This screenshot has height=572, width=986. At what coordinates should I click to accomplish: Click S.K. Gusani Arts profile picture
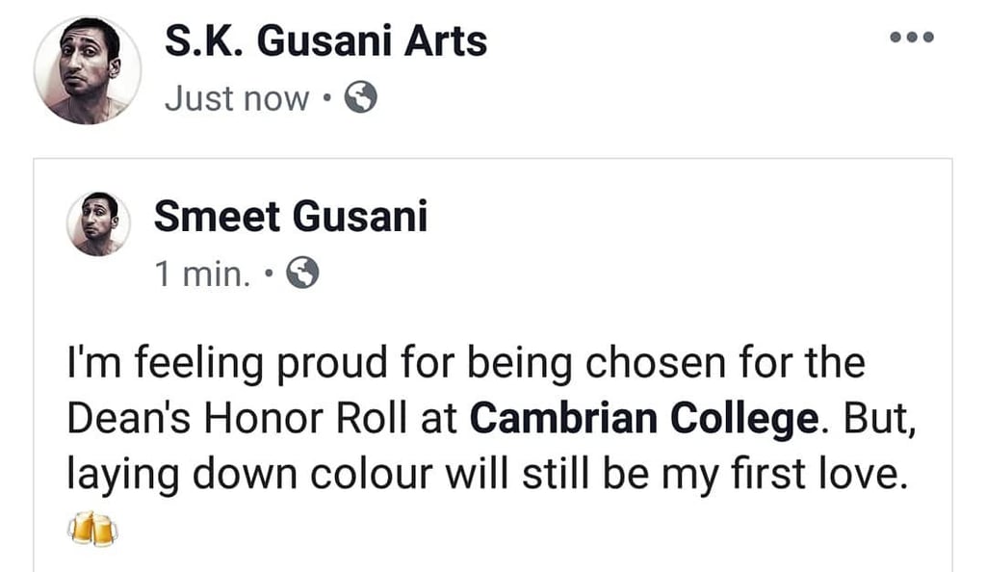pyautogui.click(x=86, y=65)
